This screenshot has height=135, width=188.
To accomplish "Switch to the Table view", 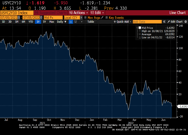I will 91,22.
